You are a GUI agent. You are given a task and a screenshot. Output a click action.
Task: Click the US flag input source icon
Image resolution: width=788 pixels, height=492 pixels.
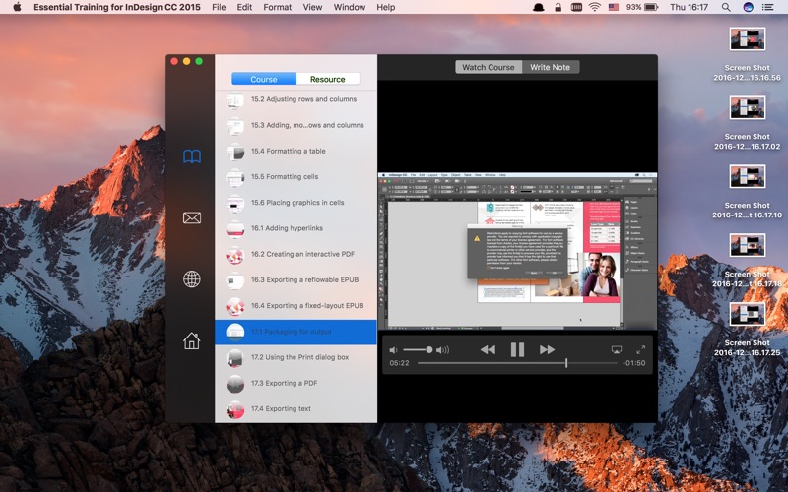[614, 7]
